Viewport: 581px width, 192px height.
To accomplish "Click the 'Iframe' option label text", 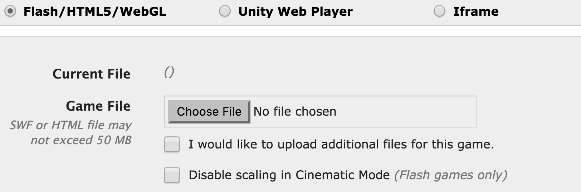I will click(475, 11).
